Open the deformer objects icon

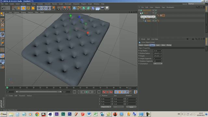(x=93, y=8)
